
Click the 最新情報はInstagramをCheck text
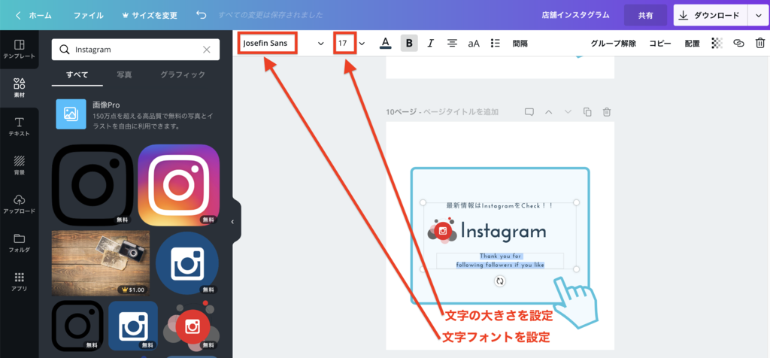(x=499, y=205)
